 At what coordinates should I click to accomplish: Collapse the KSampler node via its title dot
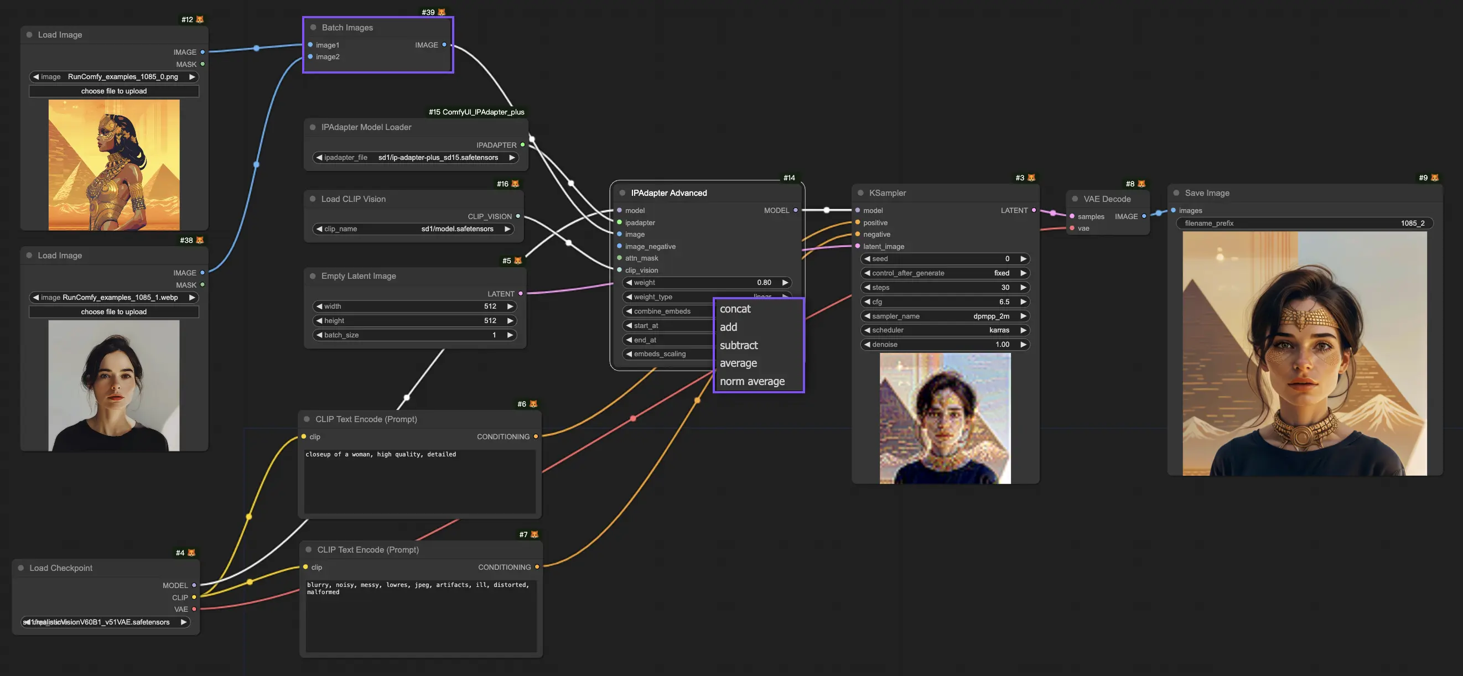point(860,193)
